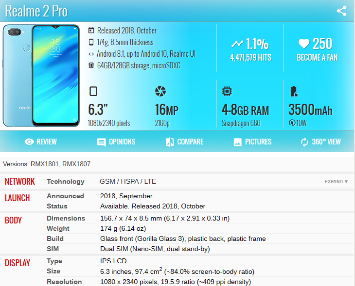
Task: Click the Announced label link
Action: click(65, 196)
